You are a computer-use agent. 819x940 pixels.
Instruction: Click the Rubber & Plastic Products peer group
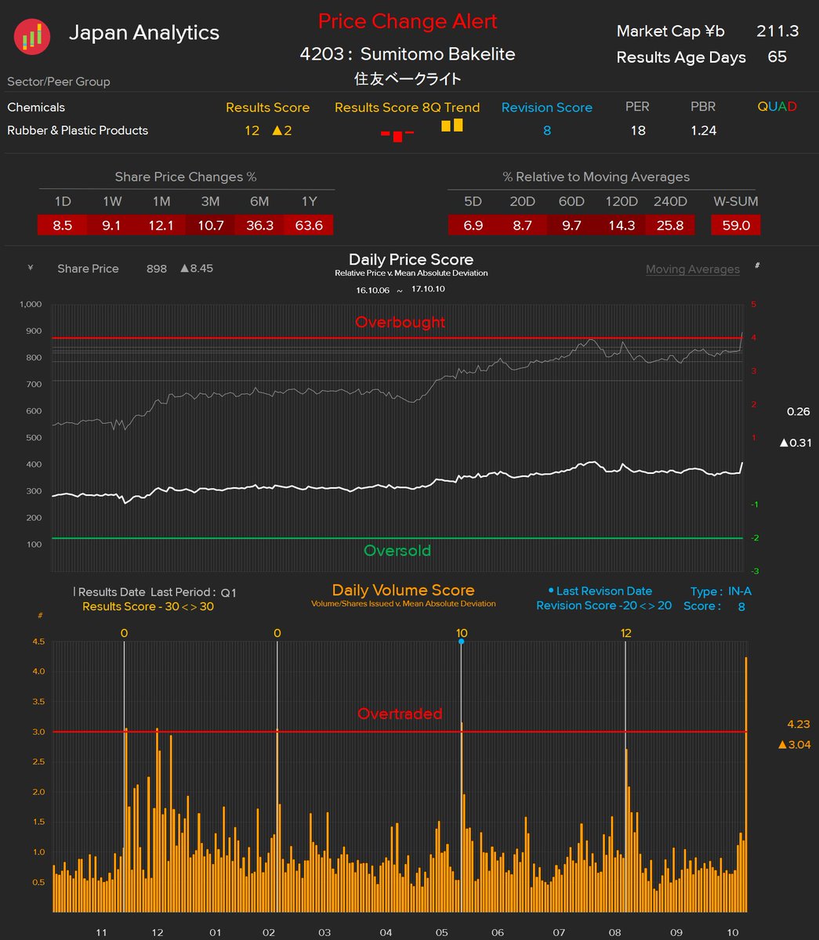[78, 130]
